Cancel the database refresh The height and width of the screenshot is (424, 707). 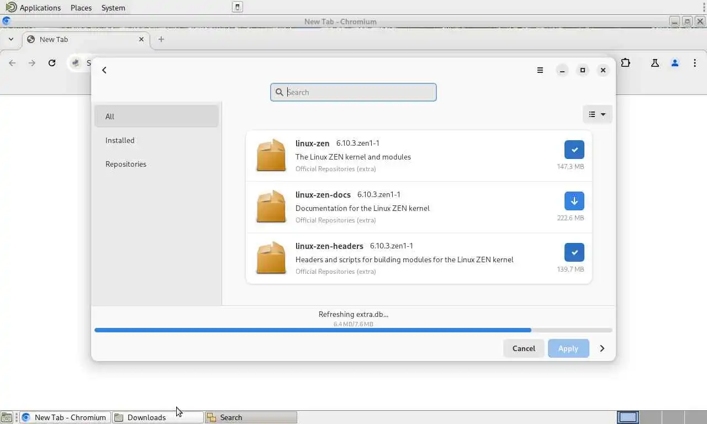pyautogui.click(x=524, y=348)
